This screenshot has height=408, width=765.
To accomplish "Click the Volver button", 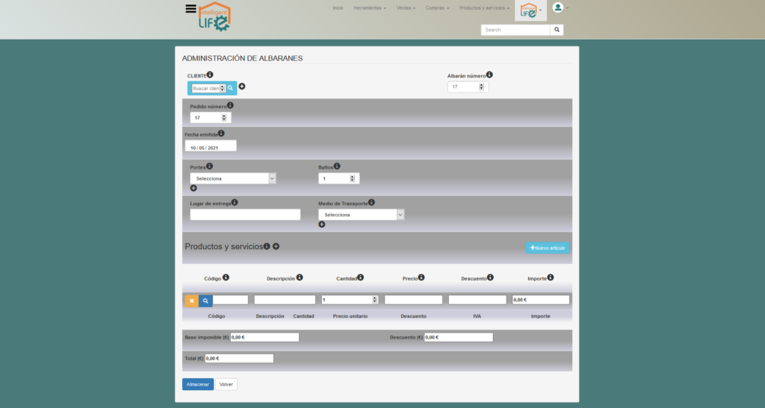I will (226, 384).
